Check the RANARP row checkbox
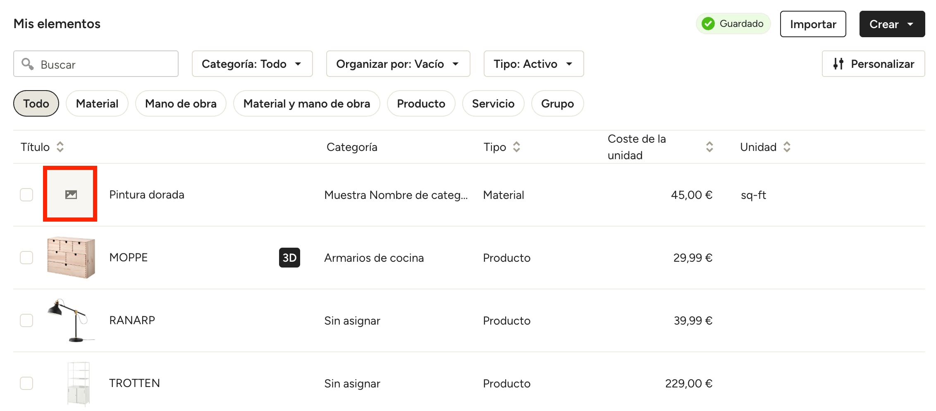Screen dimensions: 936x411 (26, 320)
